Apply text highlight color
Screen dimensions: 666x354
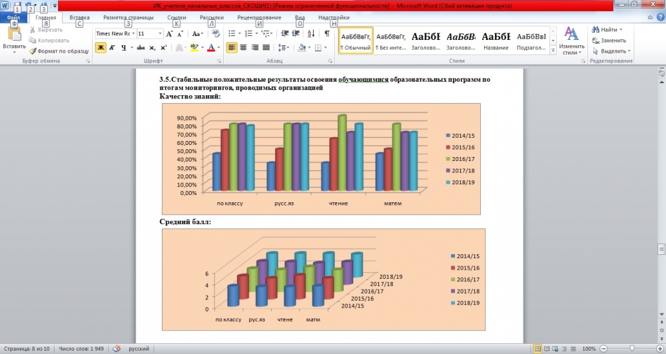tap(194, 47)
